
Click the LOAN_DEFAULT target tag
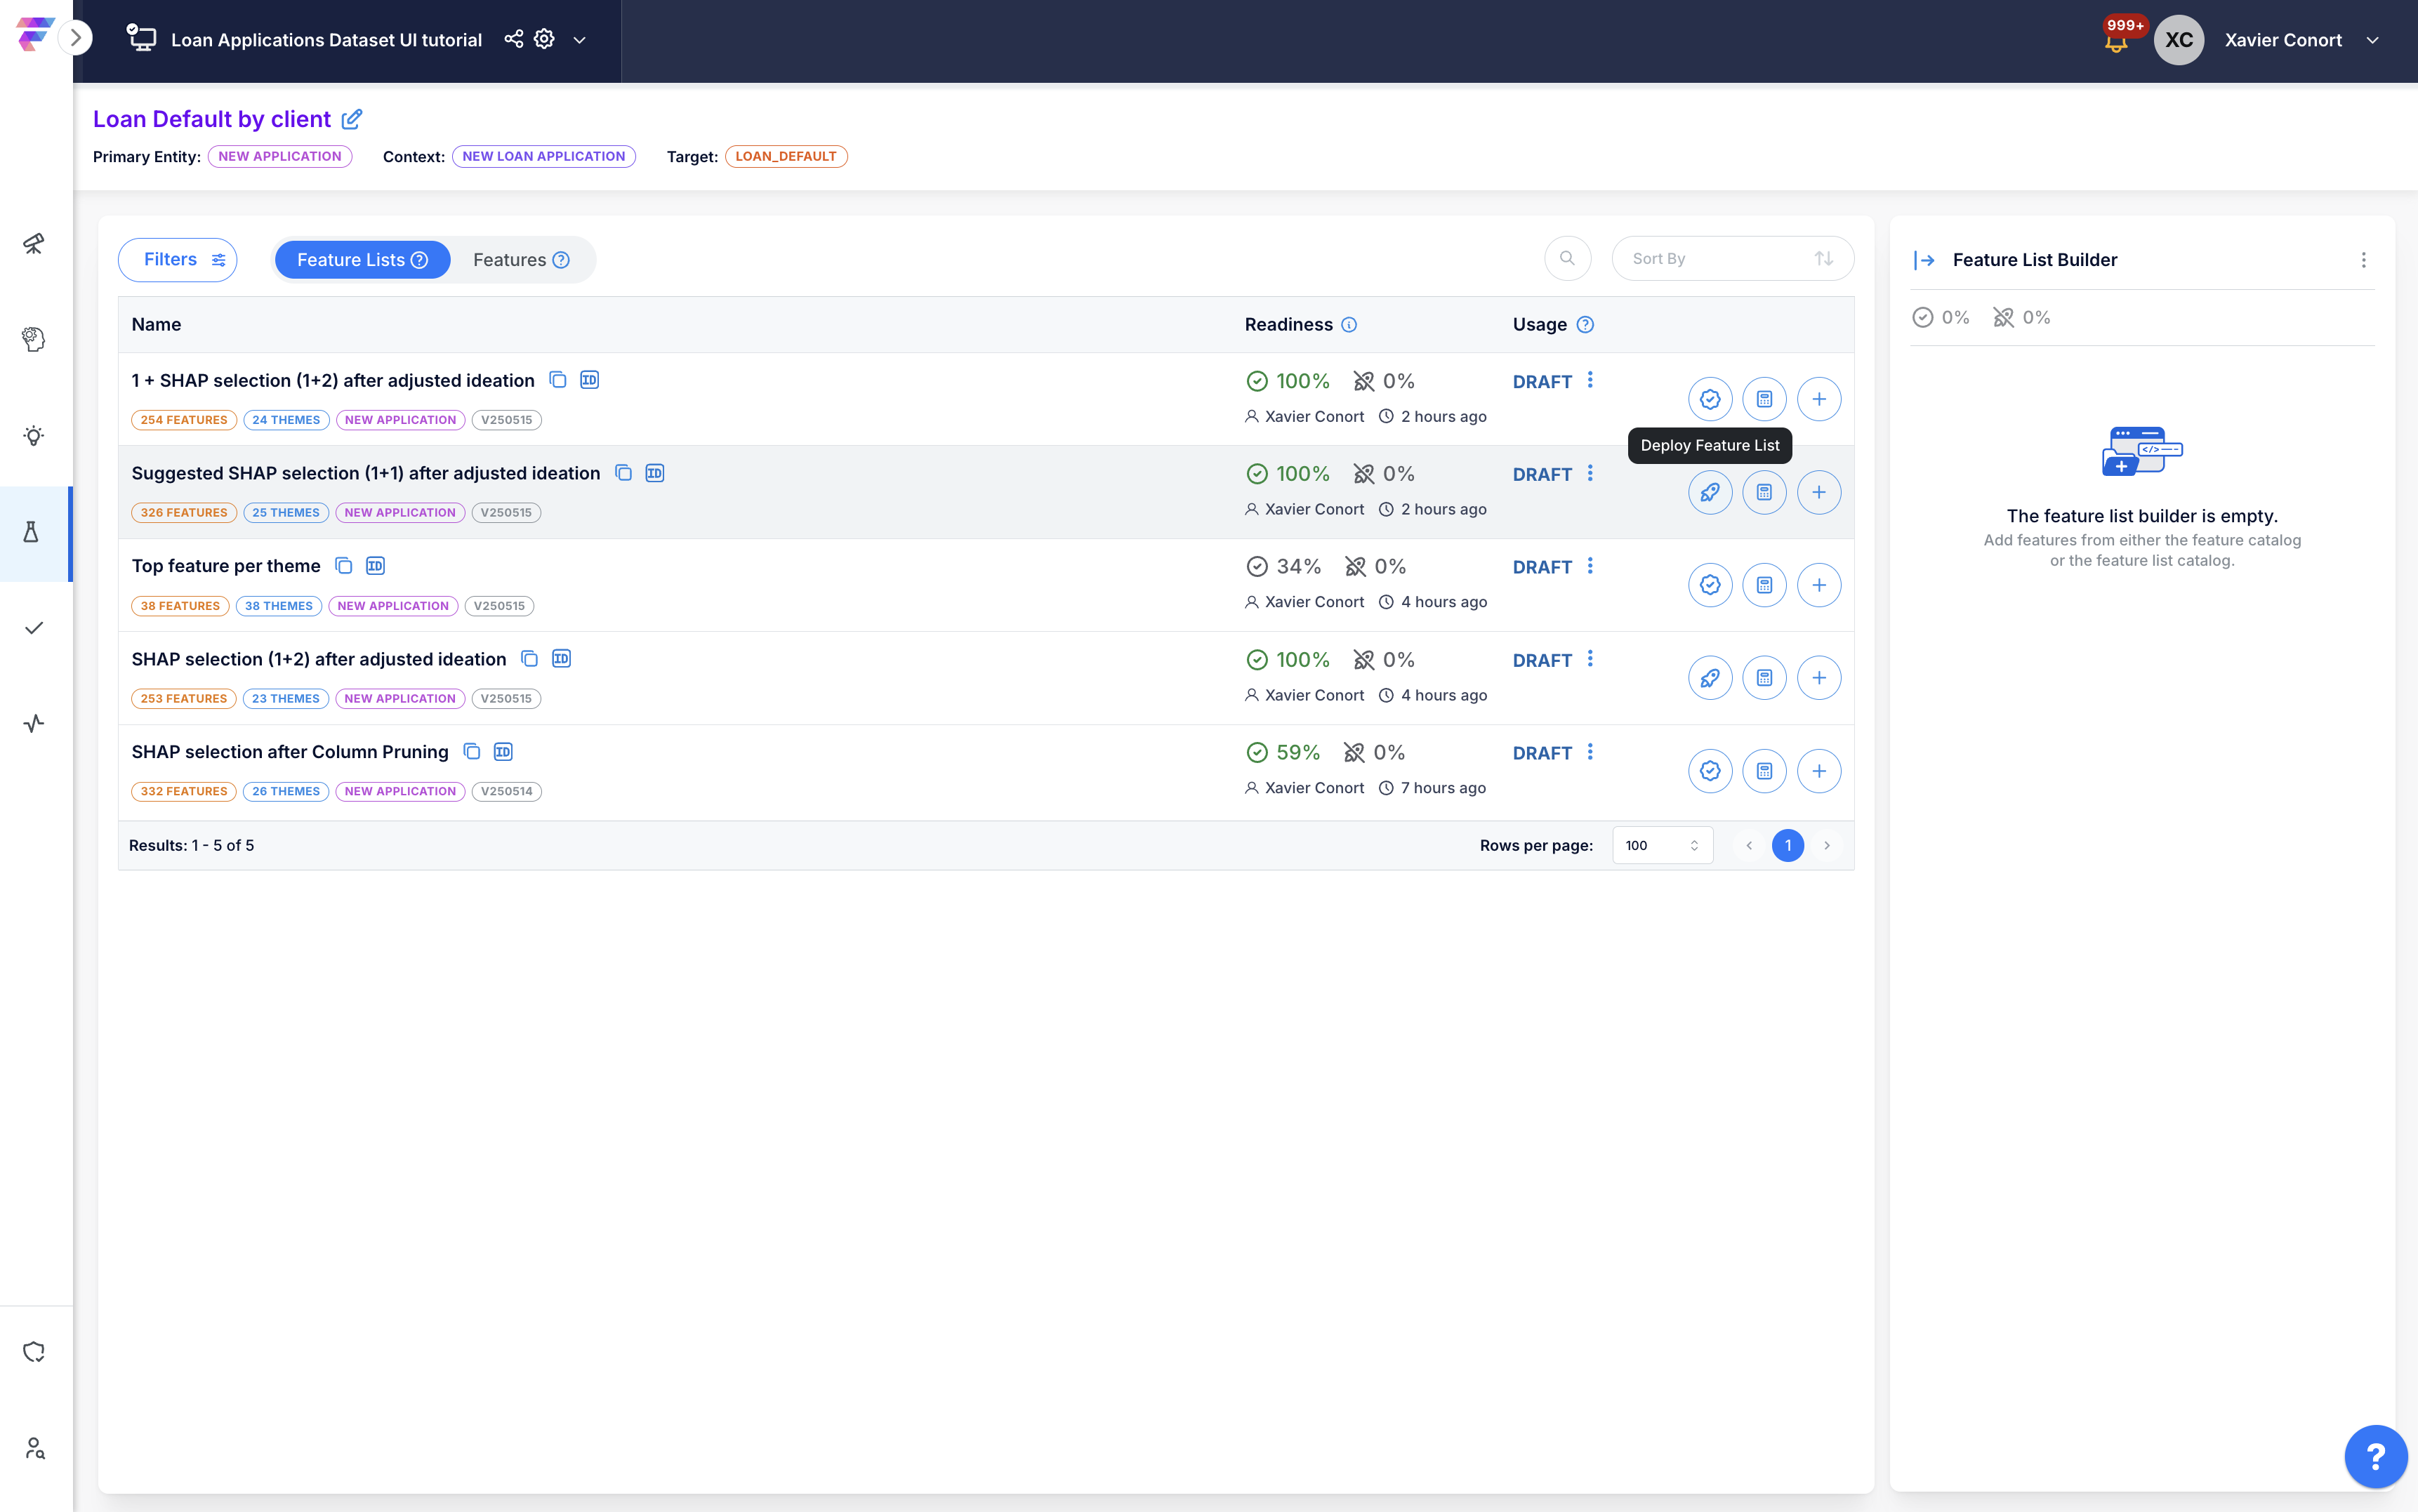(x=786, y=156)
